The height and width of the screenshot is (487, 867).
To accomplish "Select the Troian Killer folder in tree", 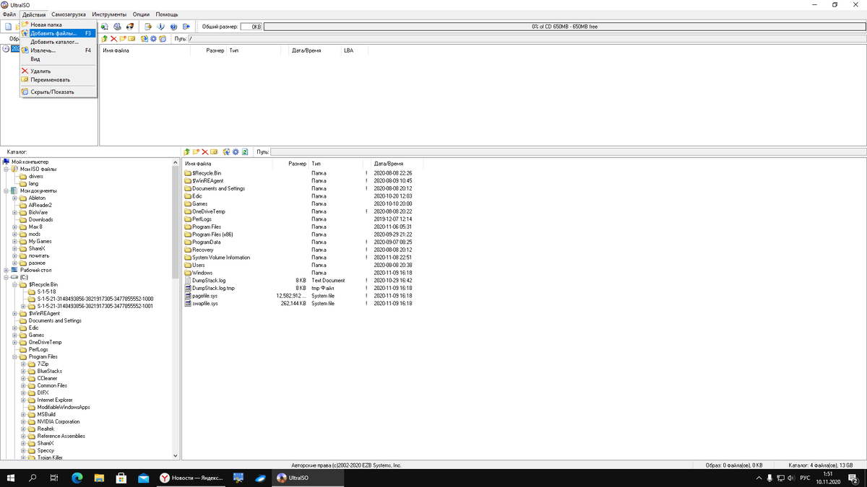I will [50, 457].
